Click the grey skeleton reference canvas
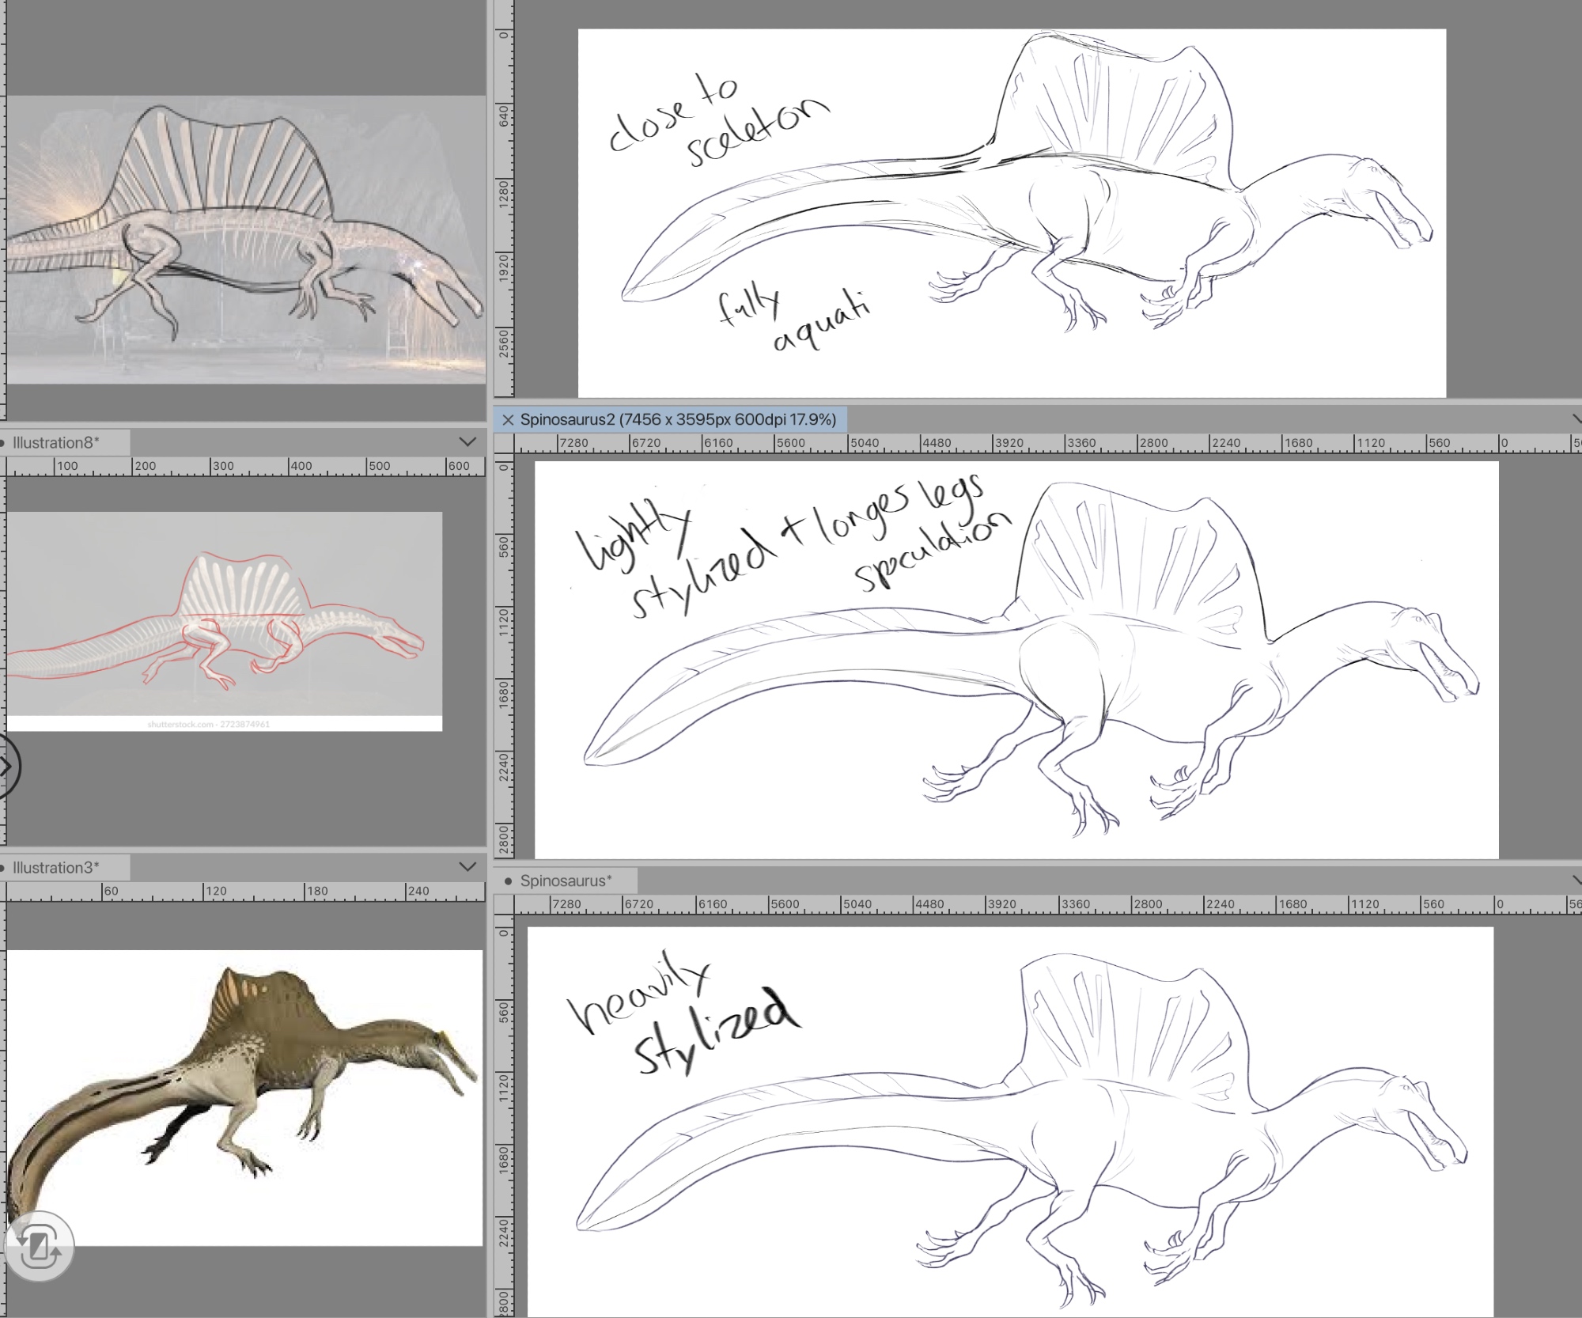Viewport: 1582px width, 1318px height. click(245, 239)
